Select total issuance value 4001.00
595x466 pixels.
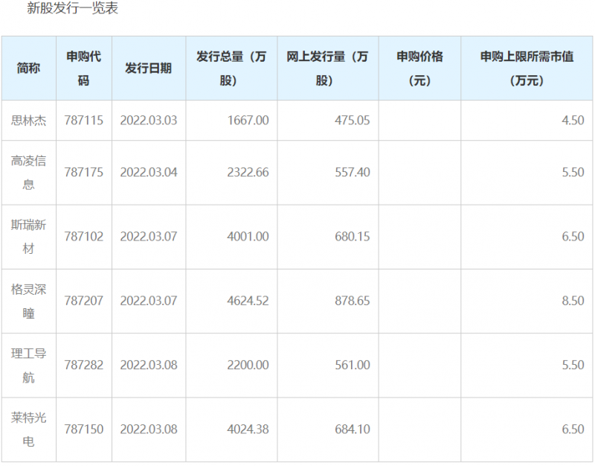[x=248, y=237]
